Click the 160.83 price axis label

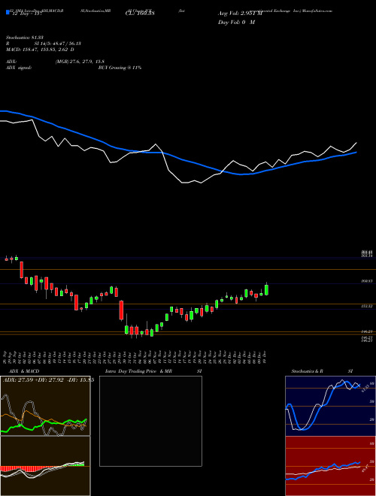[x=367, y=281]
